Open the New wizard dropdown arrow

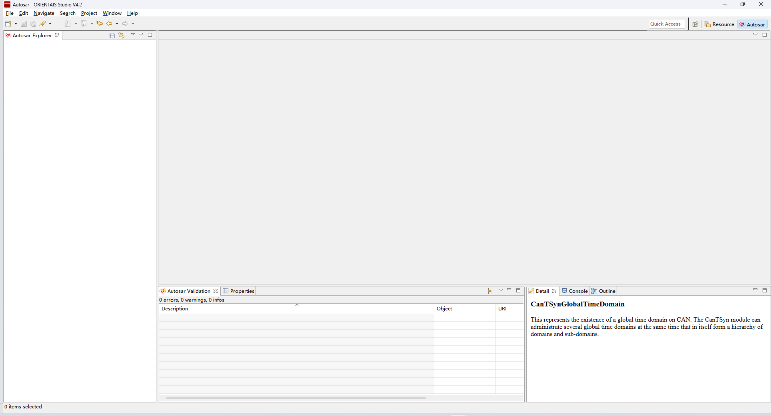[x=16, y=24]
